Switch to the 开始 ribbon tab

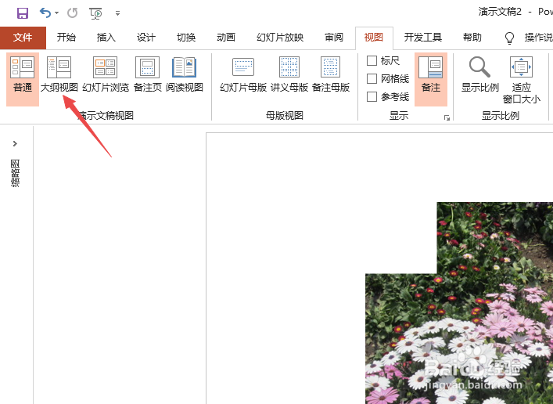66,38
